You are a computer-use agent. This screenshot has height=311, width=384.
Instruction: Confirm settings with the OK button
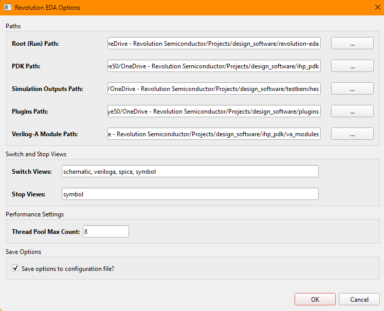[x=315, y=299]
